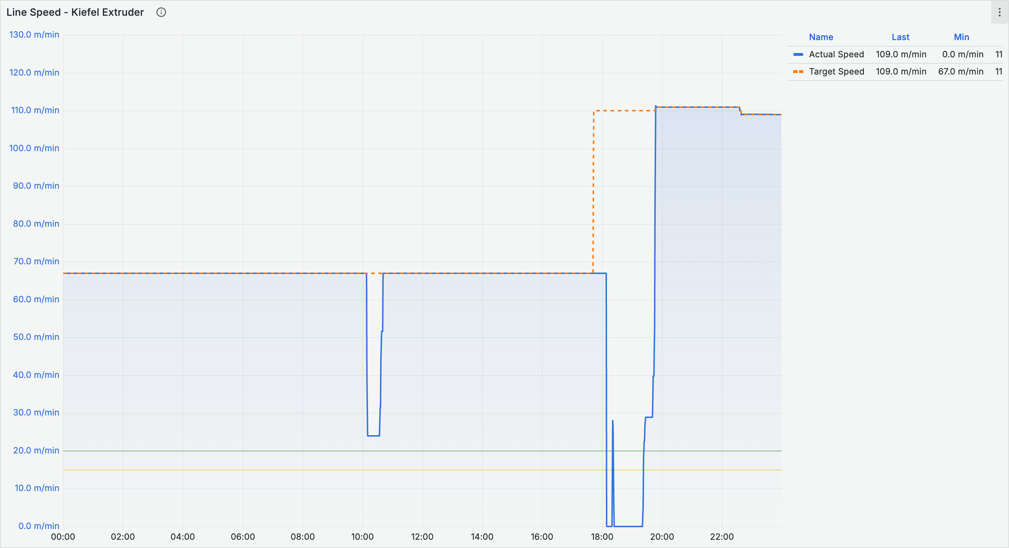Toggle Actual Speed series in legend
This screenshot has height=548, width=1009.
(836, 54)
